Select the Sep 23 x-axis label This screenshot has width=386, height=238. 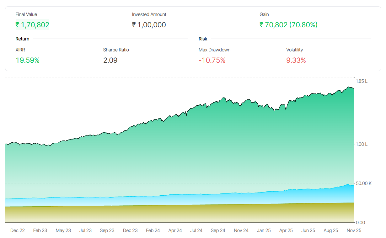coord(107,230)
